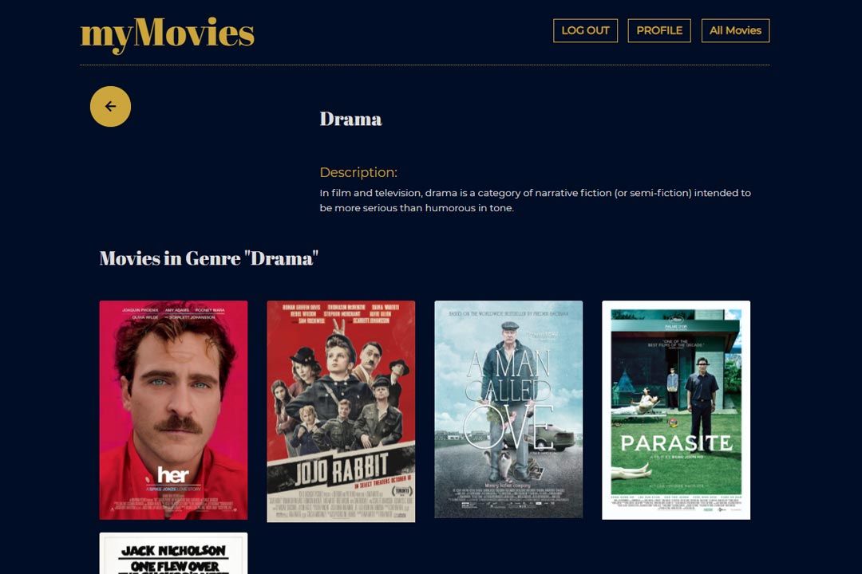Open One Flew Over poster with Jack Nicholson
This screenshot has height=574, width=862.
point(173,553)
